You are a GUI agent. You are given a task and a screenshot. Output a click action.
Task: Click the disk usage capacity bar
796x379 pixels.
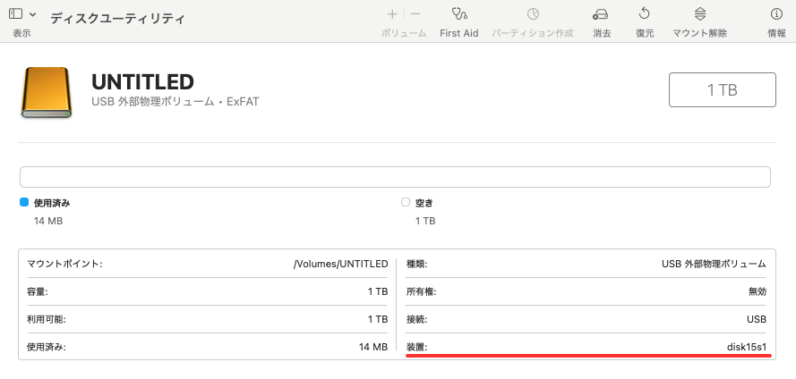[395, 177]
